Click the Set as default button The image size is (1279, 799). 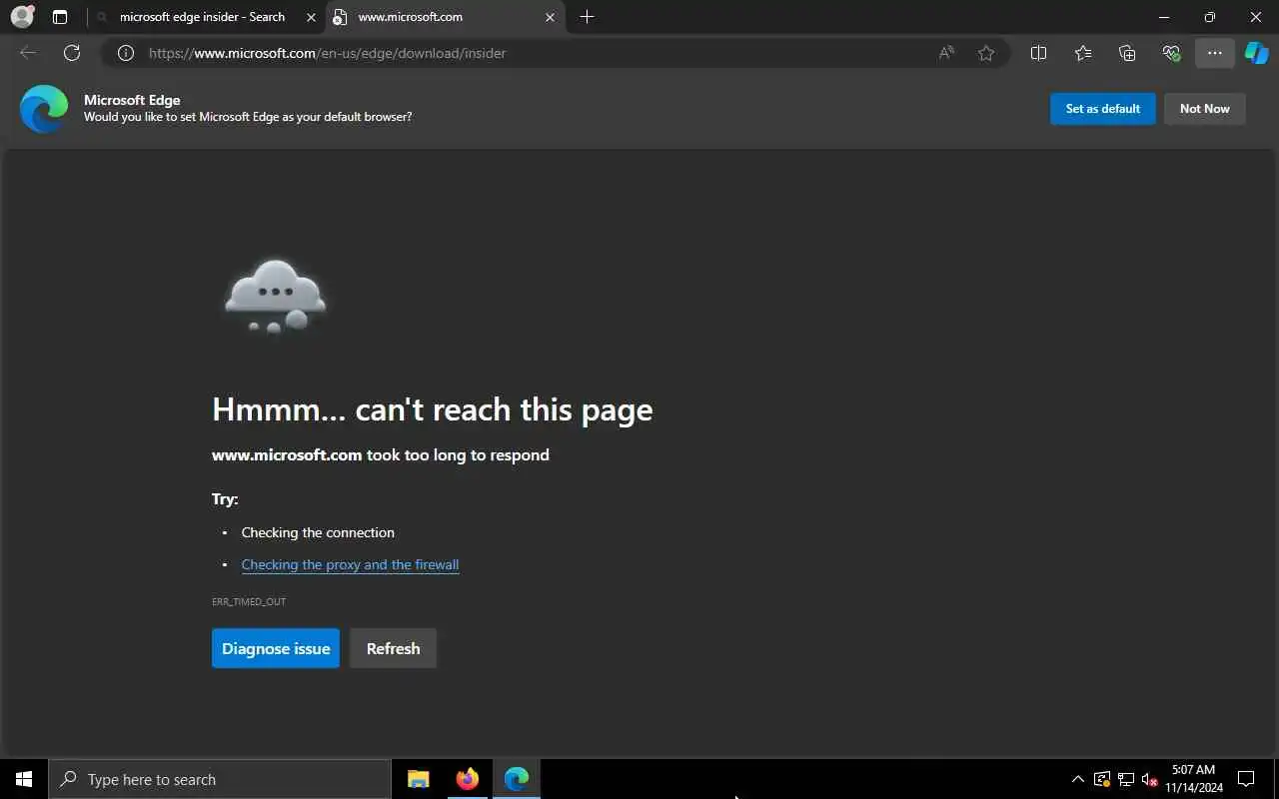pyautogui.click(x=1102, y=109)
